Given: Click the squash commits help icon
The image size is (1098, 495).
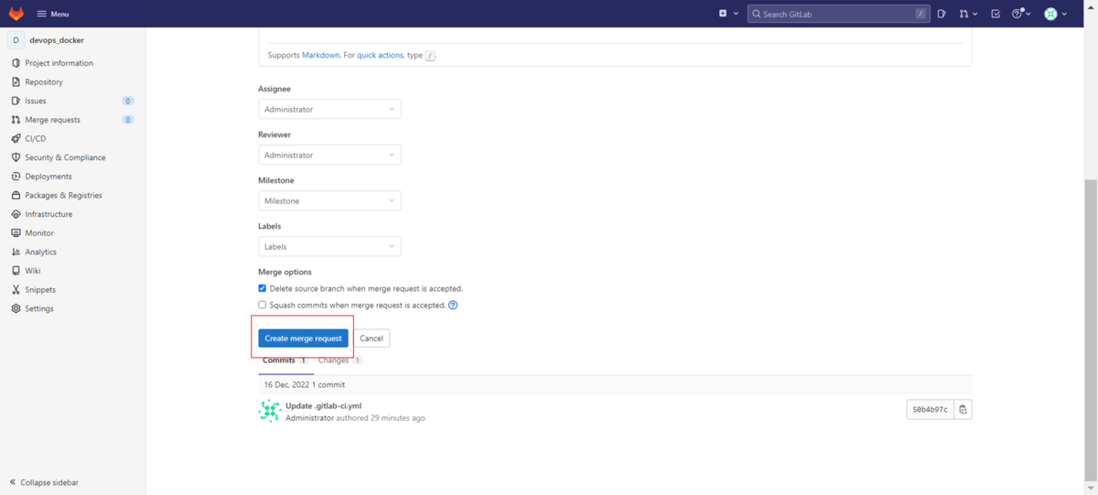Looking at the screenshot, I should (453, 305).
